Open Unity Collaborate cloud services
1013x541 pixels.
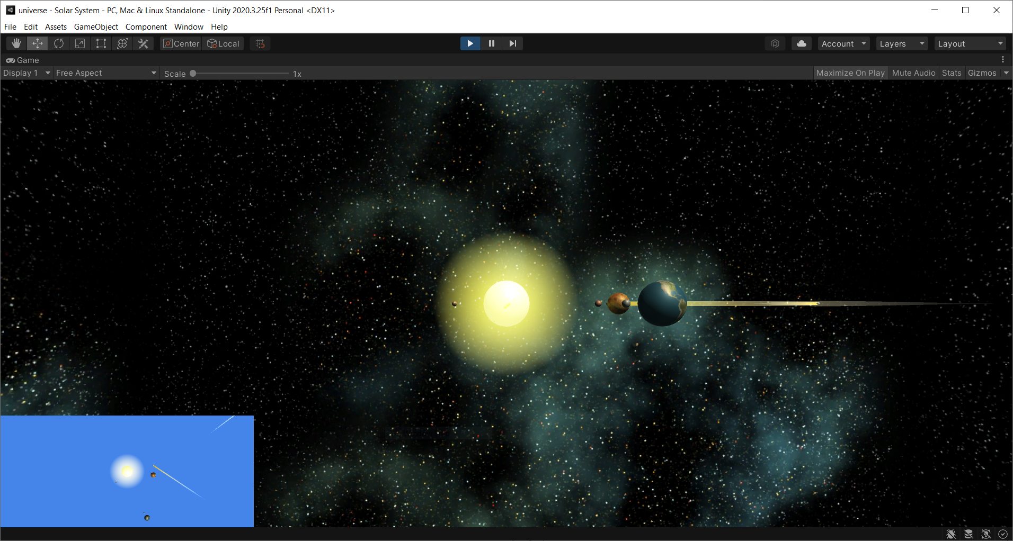pos(801,43)
